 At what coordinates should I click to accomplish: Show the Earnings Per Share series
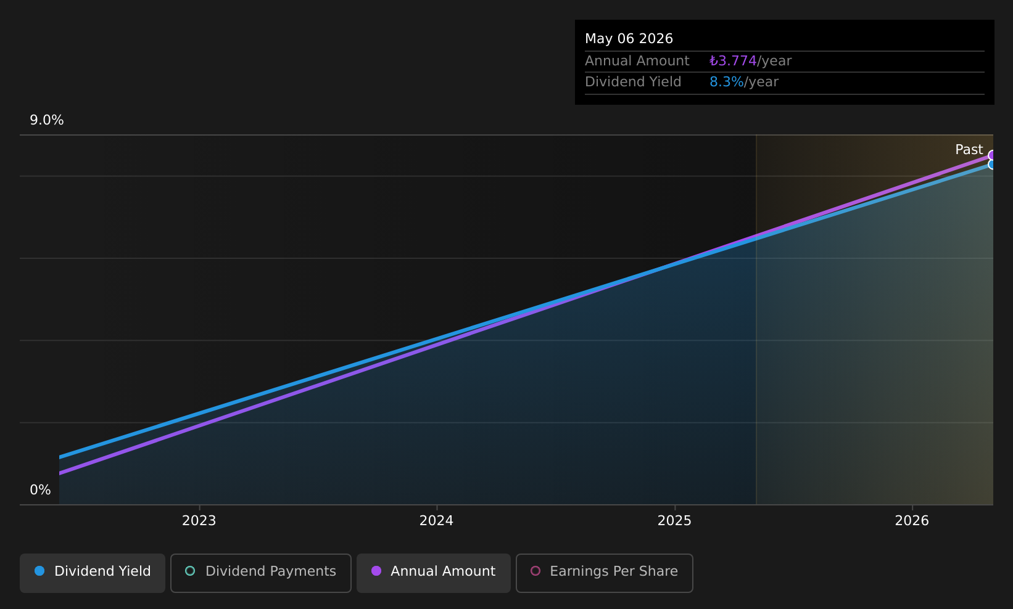(x=605, y=573)
